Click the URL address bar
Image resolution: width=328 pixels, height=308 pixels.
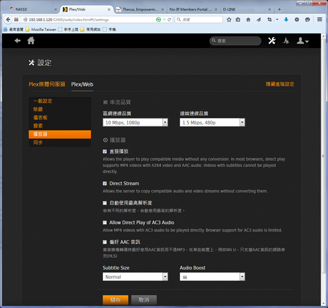tap(90, 19)
